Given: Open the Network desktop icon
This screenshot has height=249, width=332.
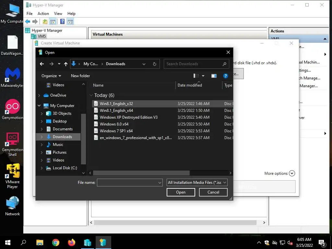Looking at the screenshot, I should 12,206.
